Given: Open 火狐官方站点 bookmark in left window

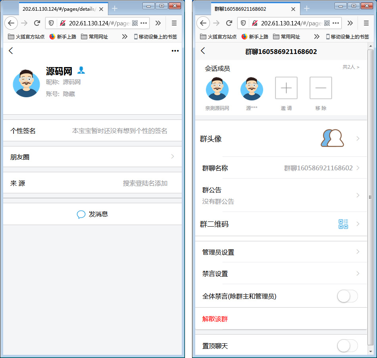Looking at the screenshot, I should (x=26, y=37).
